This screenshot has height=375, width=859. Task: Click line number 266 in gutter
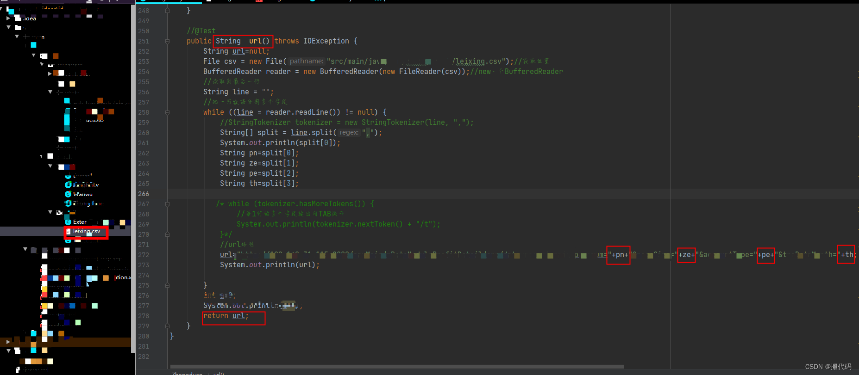pyautogui.click(x=144, y=194)
